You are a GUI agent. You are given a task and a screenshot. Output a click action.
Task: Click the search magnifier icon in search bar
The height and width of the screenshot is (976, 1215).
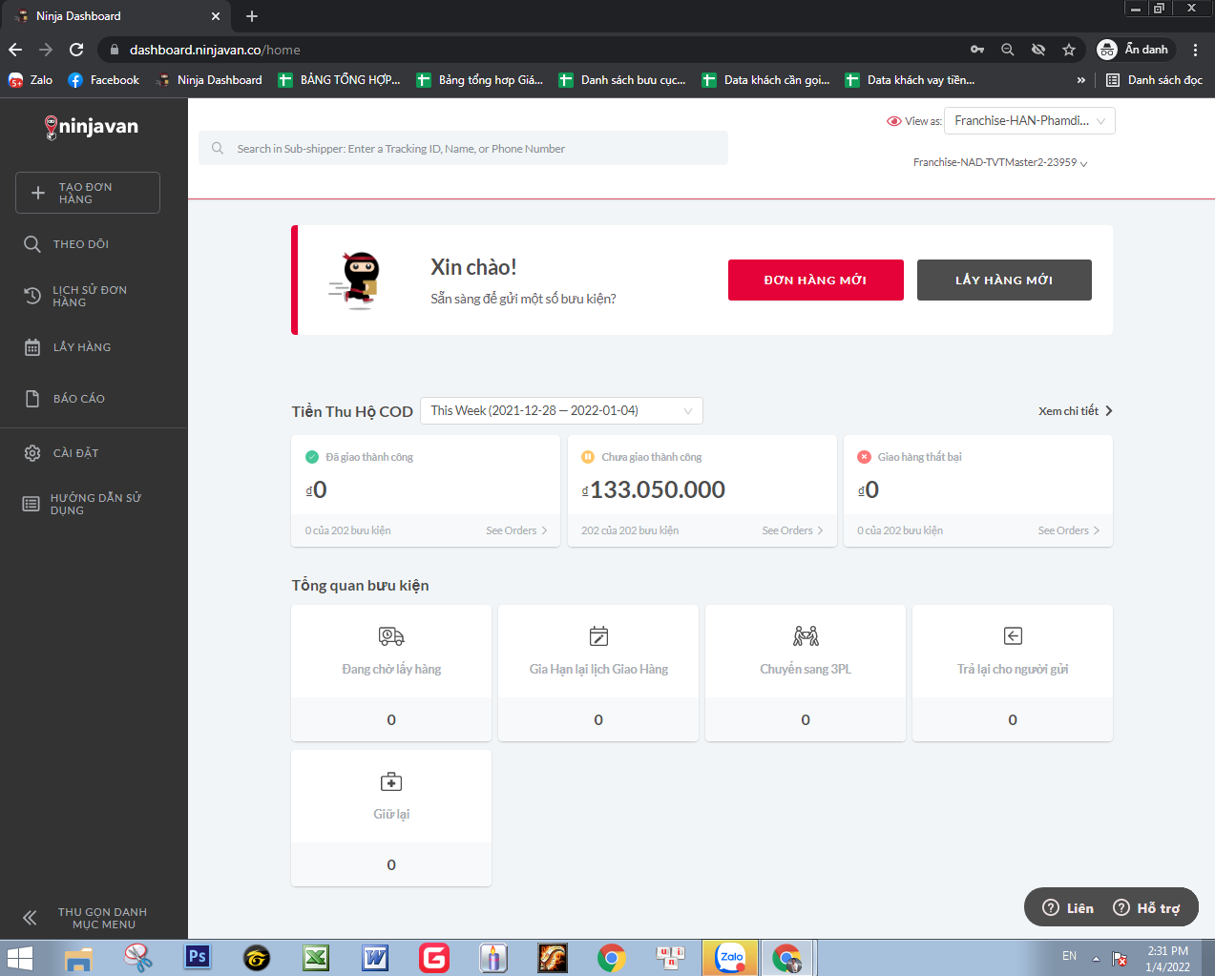(x=218, y=149)
